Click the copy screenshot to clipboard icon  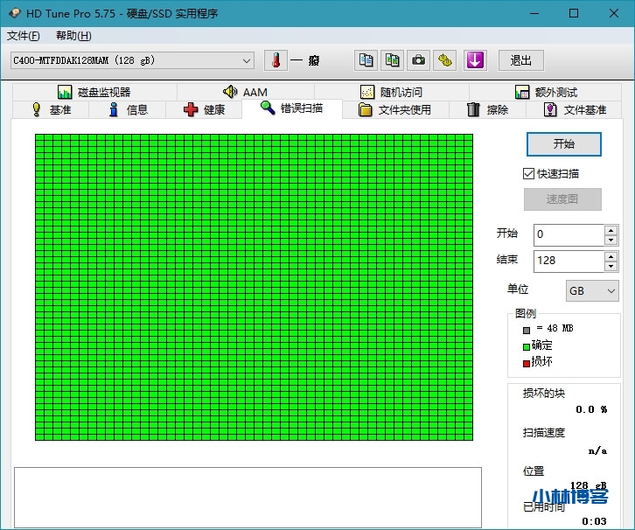393,60
